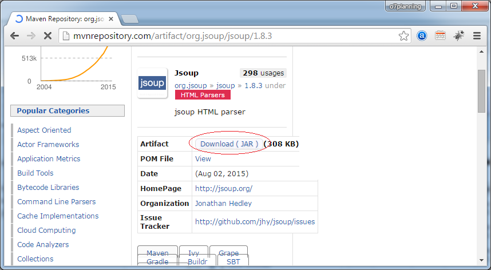Switch to the Ivy dependency tab

click(193, 252)
